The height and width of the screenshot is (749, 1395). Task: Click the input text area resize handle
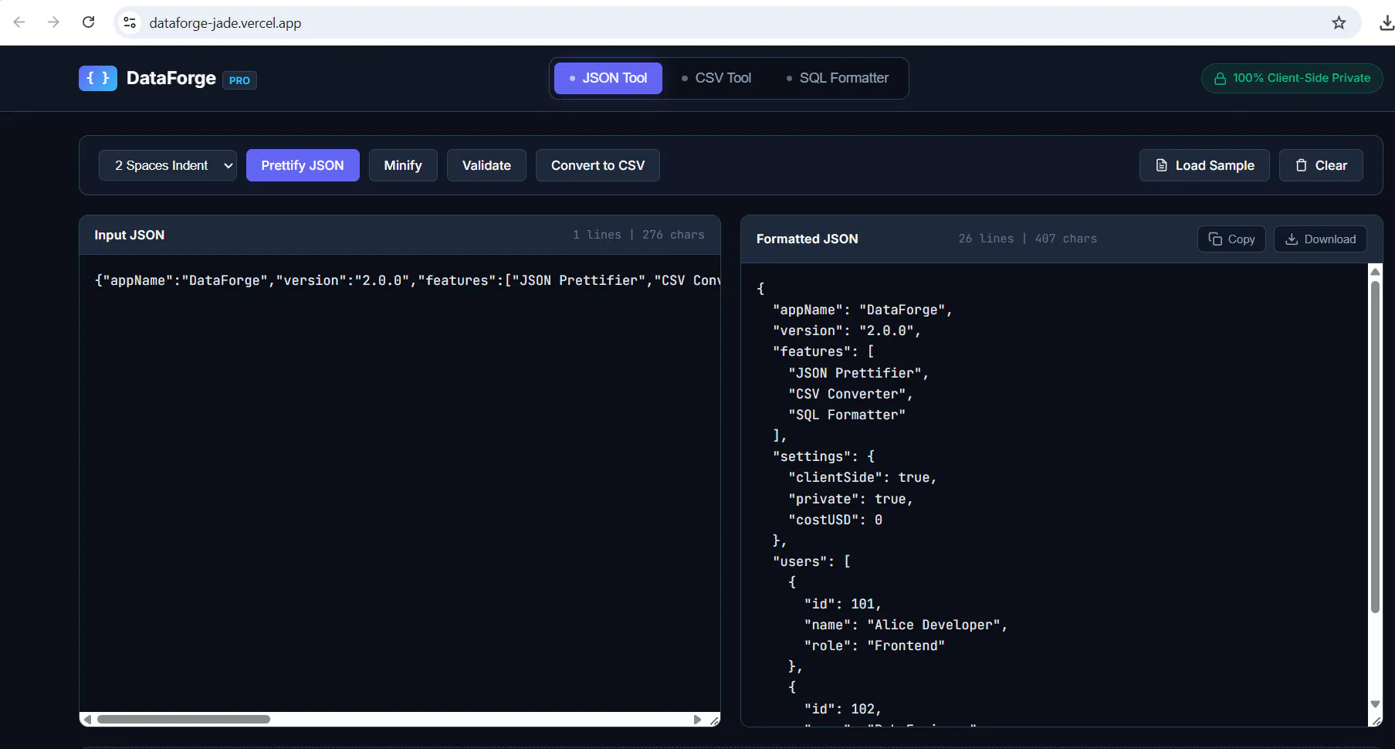(x=715, y=720)
